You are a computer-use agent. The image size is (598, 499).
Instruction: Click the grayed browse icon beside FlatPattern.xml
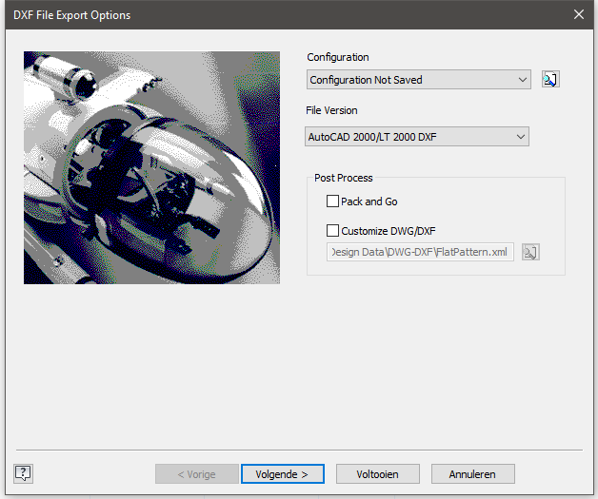[x=530, y=252]
